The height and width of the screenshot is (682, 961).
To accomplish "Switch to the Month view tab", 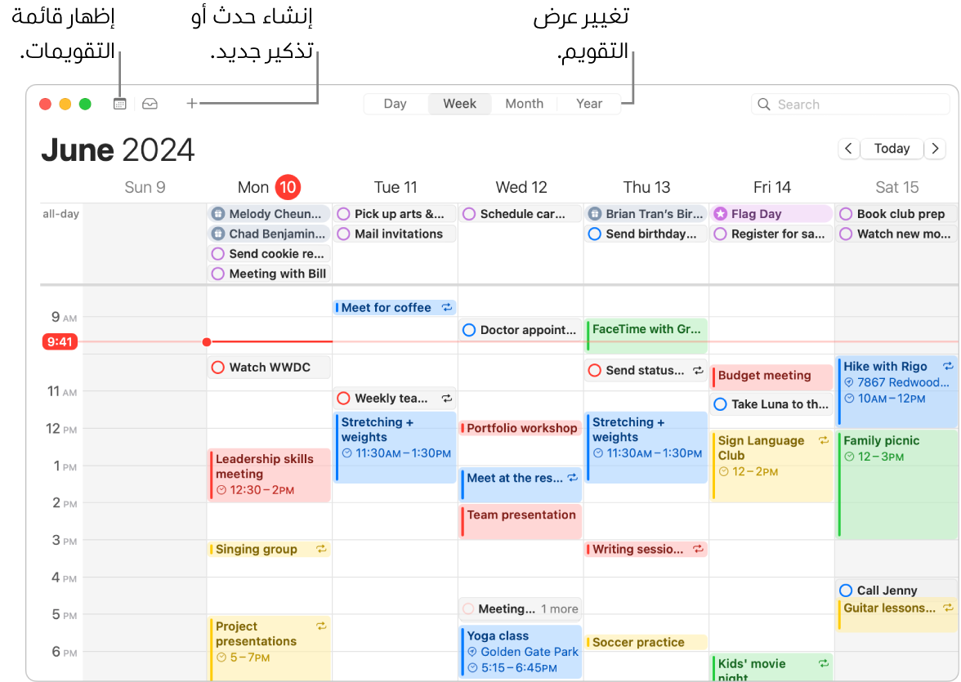I will click(524, 104).
